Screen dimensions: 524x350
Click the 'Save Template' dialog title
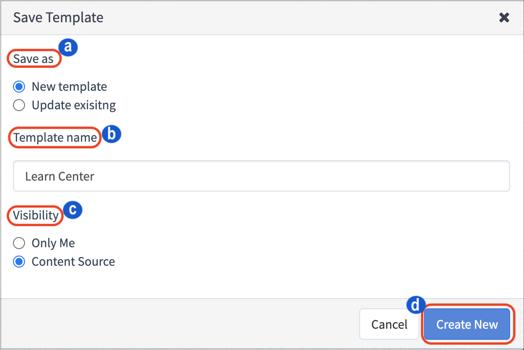[x=57, y=17]
